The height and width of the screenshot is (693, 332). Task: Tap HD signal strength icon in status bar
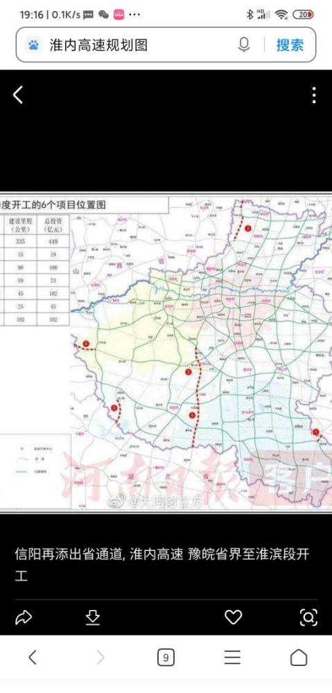(x=263, y=14)
